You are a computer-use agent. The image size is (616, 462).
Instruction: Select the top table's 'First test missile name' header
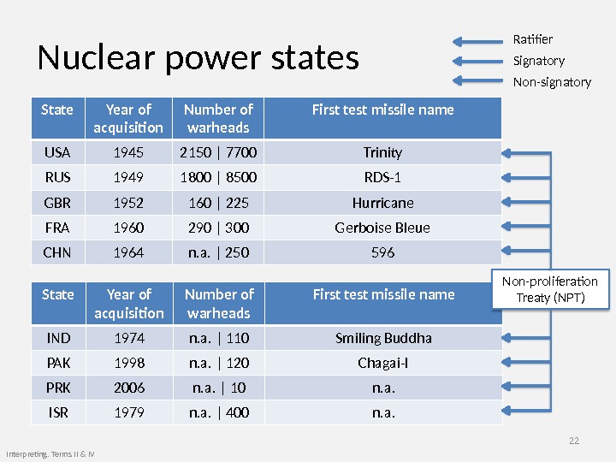click(382, 118)
